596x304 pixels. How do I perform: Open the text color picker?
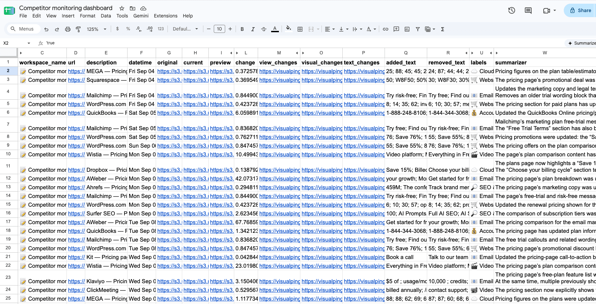[x=275, y=29]
